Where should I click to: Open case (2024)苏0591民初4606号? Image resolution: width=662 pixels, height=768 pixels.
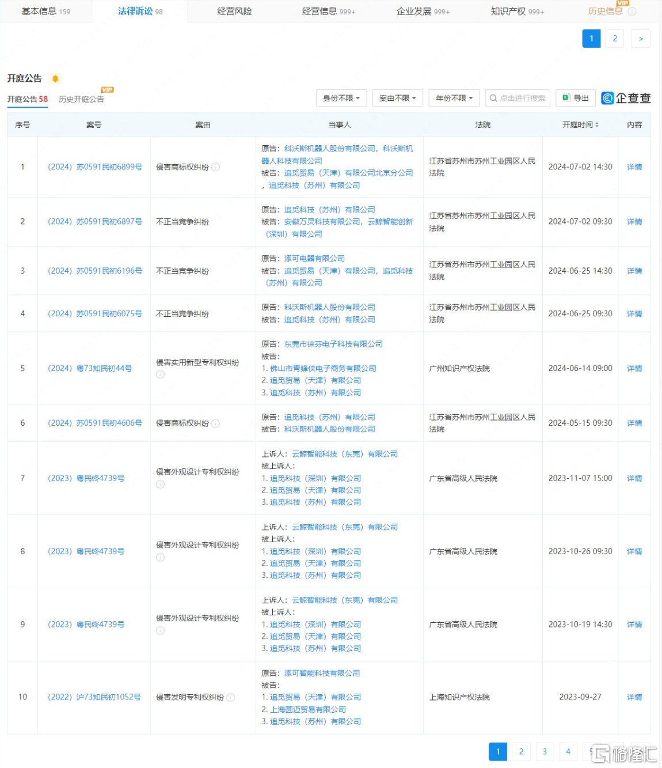[x=95, y=423]
